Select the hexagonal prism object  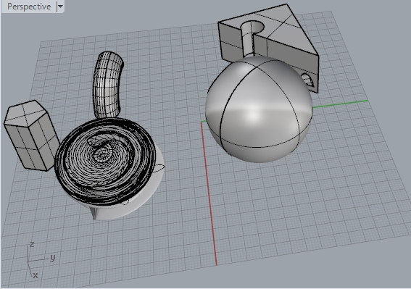pyautogui.click(x=31, y=135)
